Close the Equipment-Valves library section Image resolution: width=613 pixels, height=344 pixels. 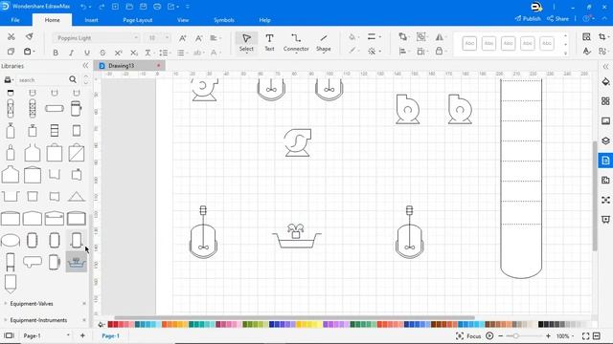84,304
